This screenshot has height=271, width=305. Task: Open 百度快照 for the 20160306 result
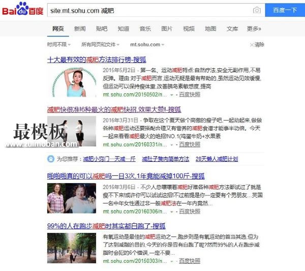190,212
